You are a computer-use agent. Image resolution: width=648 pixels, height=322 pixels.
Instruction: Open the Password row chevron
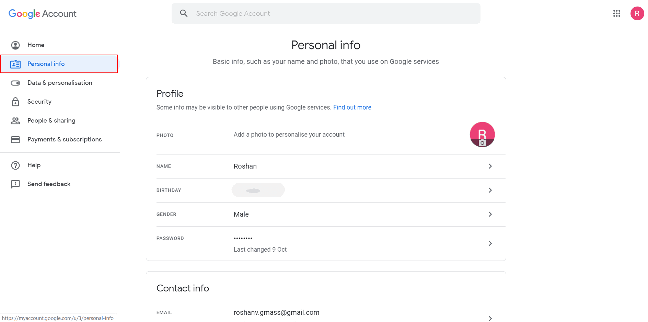point(490,243)
